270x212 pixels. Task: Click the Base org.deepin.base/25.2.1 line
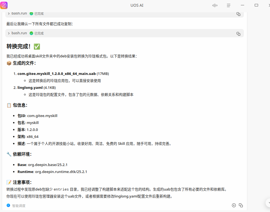coord(42,165)
